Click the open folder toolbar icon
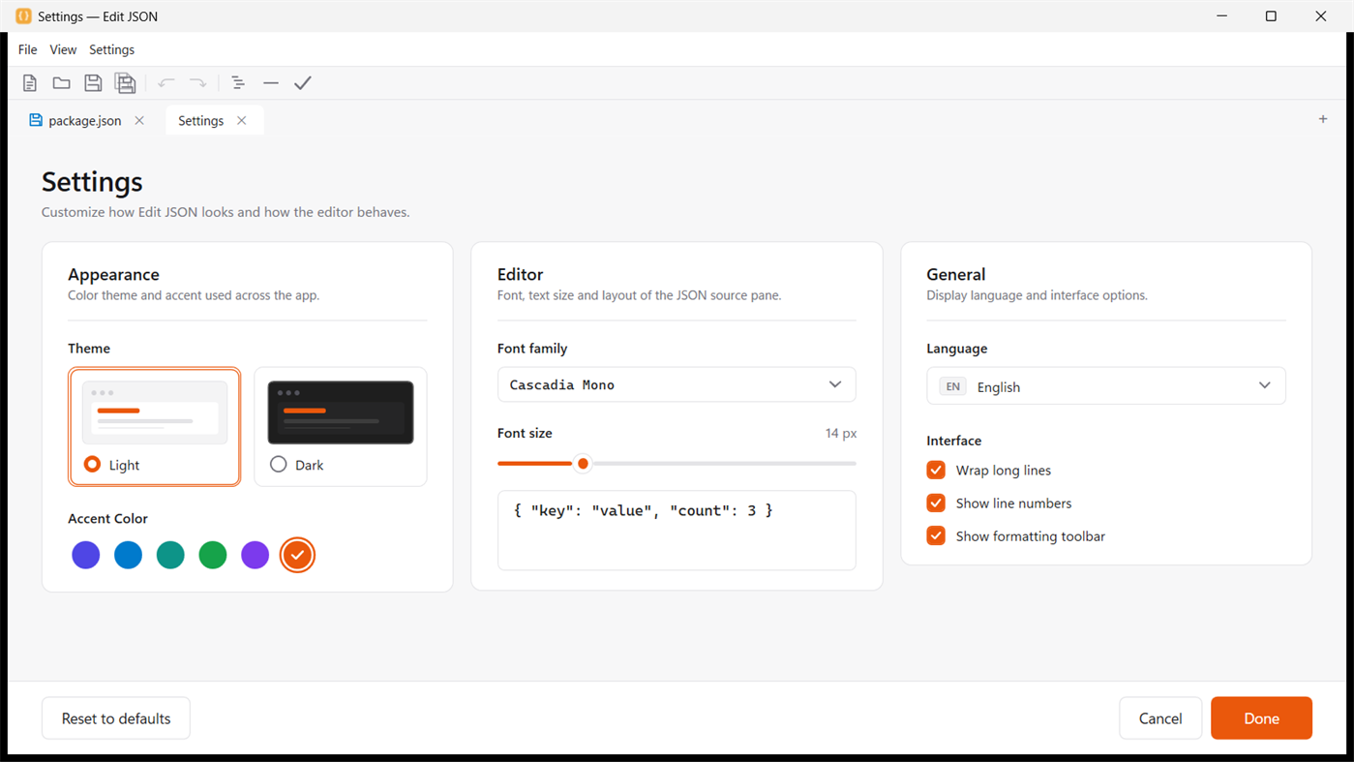 click(x=62, y=83)
